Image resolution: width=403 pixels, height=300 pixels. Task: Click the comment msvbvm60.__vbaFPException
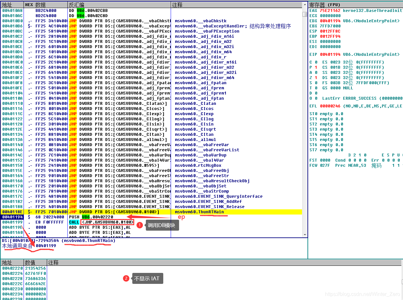pos(207,31)
